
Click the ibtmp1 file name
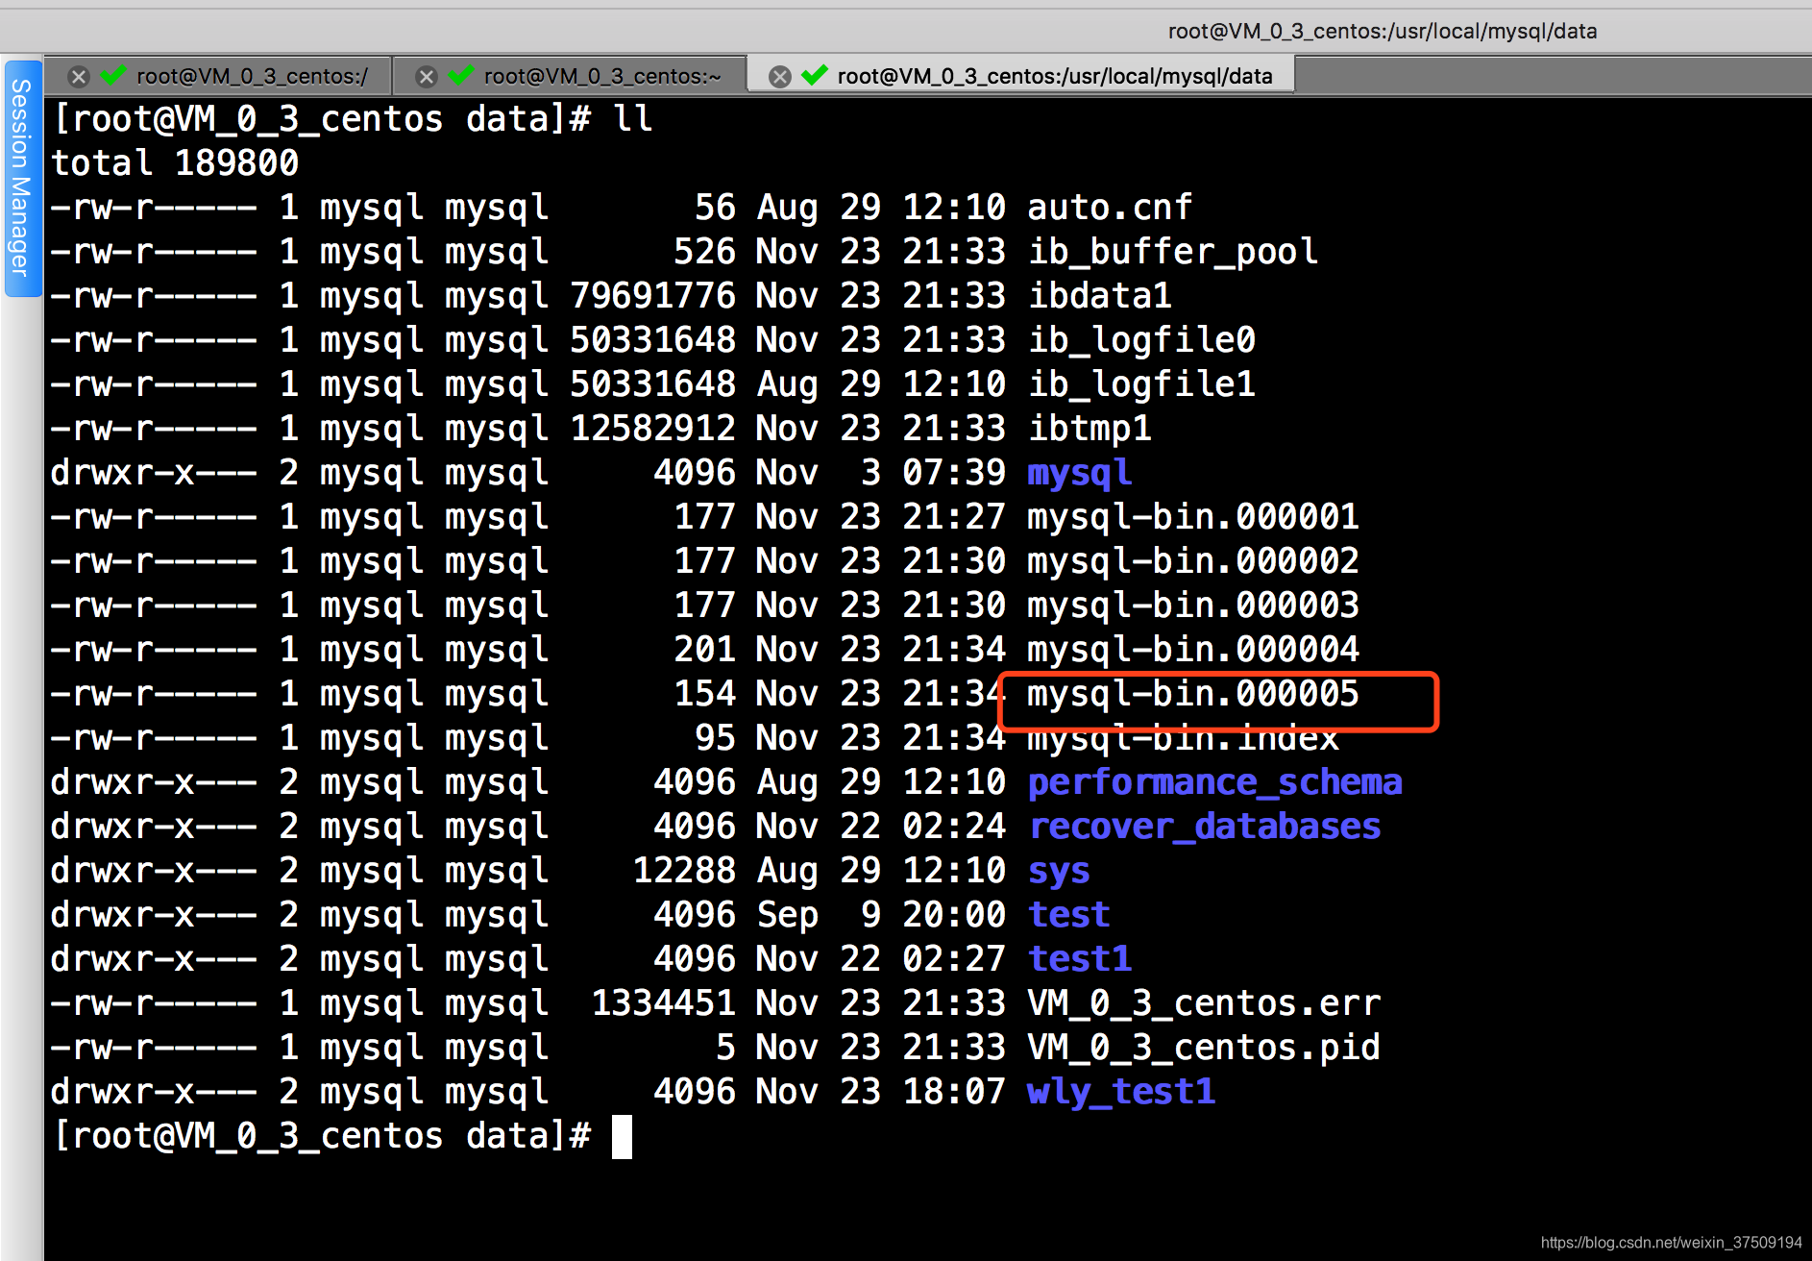[x=1089, y=428]
